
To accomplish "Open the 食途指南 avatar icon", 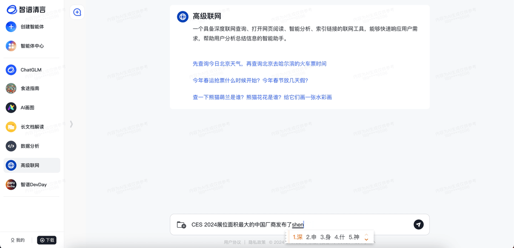I will click(11, 88).
